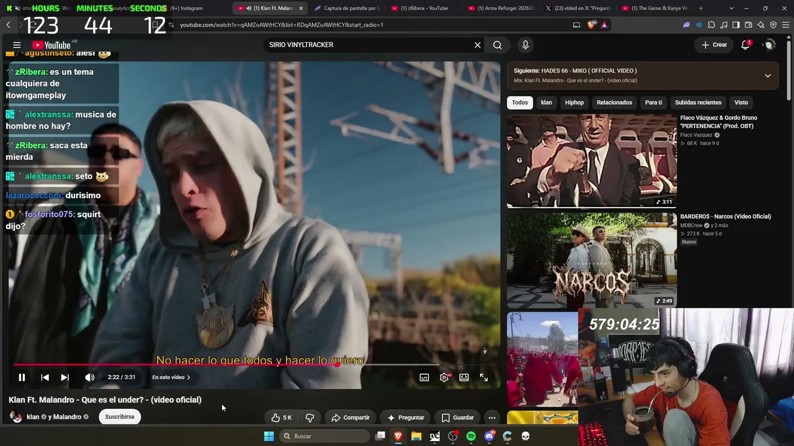794x446 pixels.
Task: Start voice search with the microphone
Action: (x=525, y=45)
